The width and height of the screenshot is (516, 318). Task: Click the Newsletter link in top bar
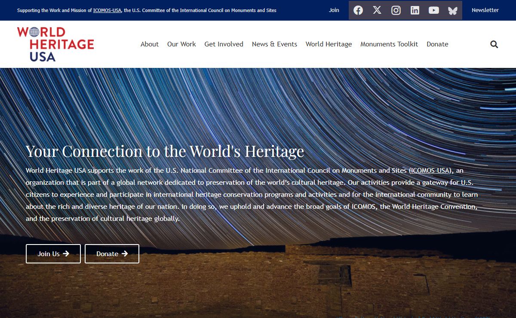(x=485, y=10)
